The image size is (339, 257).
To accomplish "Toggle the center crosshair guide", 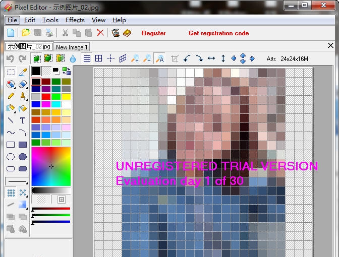I will [x=110, y=58].
